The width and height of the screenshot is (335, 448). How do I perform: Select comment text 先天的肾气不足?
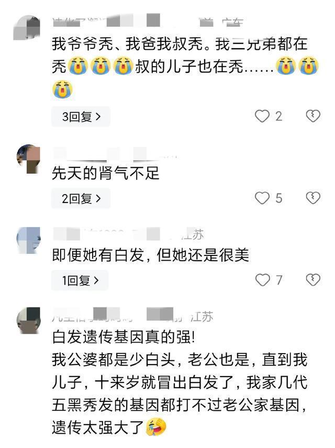point(106,173)
